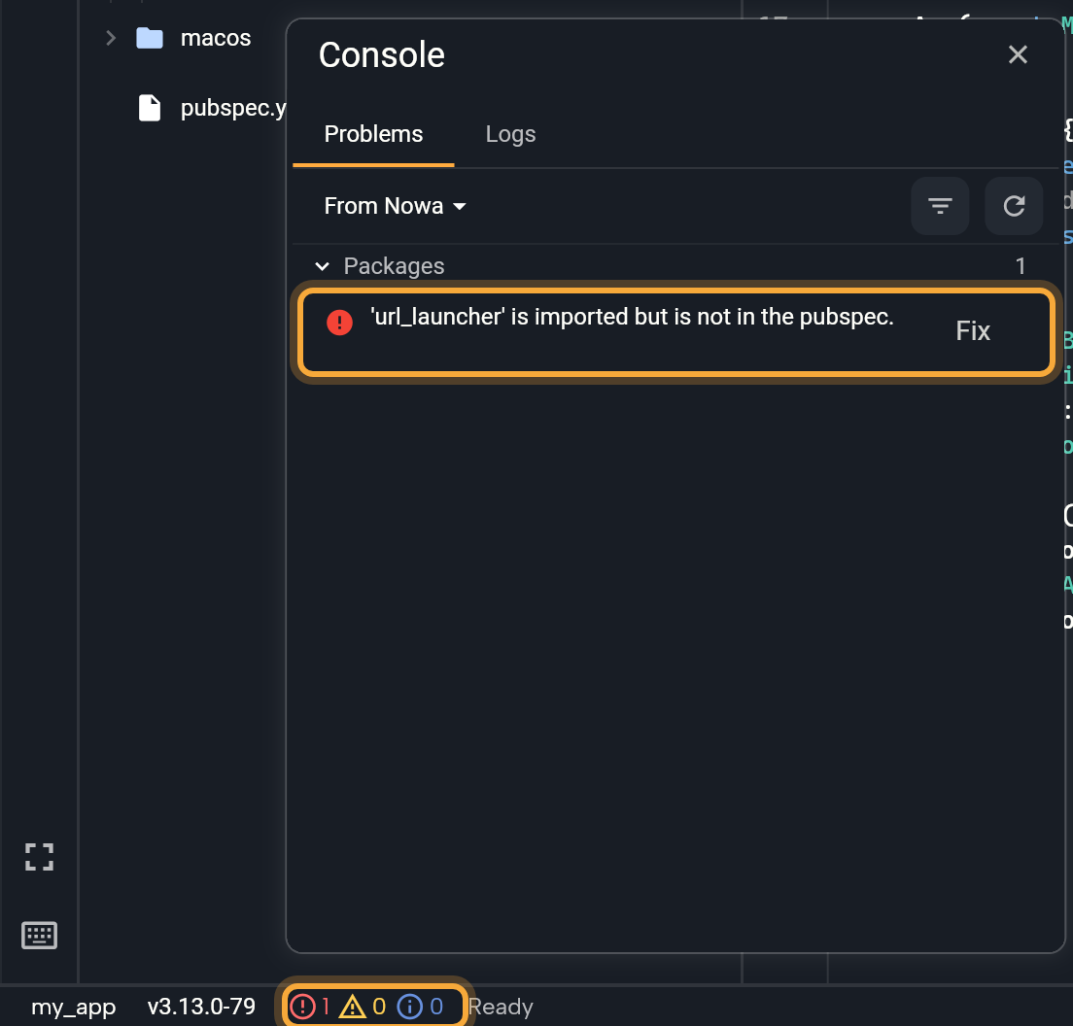Open the macos folder icon
This screenshot has height=1026, width=1073.
coord(150,38)
